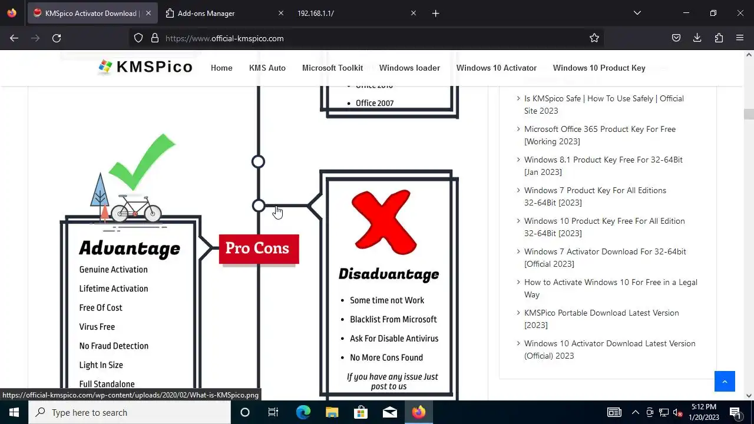Open KMSPico Portable Download link
This screenshot has width=754, height=424.
601,319
